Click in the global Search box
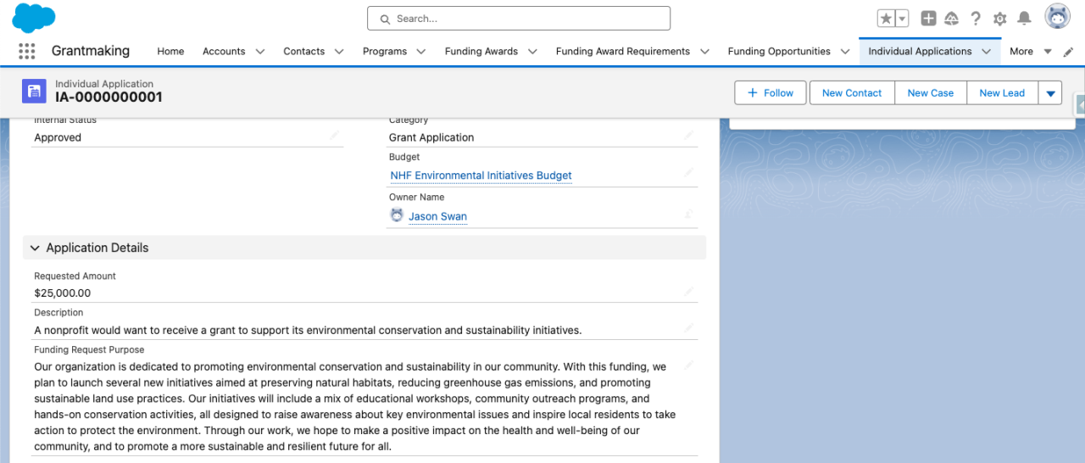 click(519, 19)
